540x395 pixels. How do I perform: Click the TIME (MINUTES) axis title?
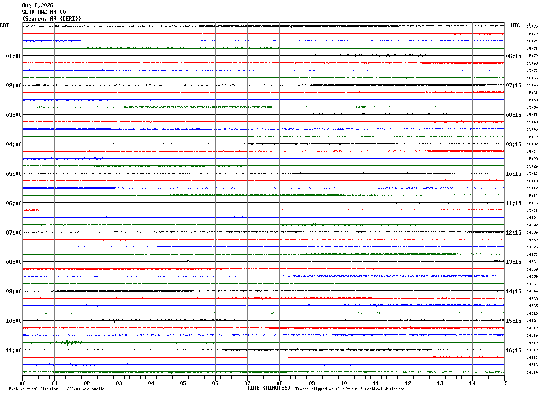click(x=269, y=388)
